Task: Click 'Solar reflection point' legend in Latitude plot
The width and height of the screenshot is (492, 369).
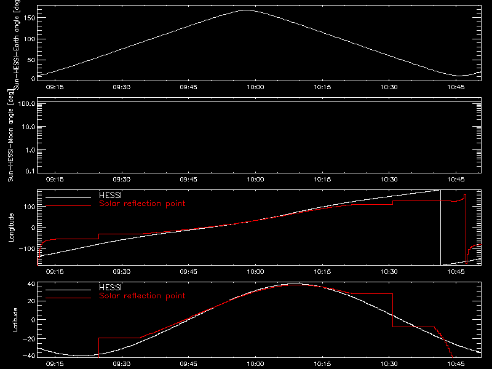Action: coord(142,296)
